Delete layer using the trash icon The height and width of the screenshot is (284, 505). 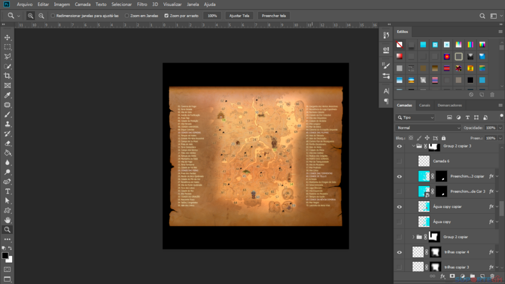(492, 276)
